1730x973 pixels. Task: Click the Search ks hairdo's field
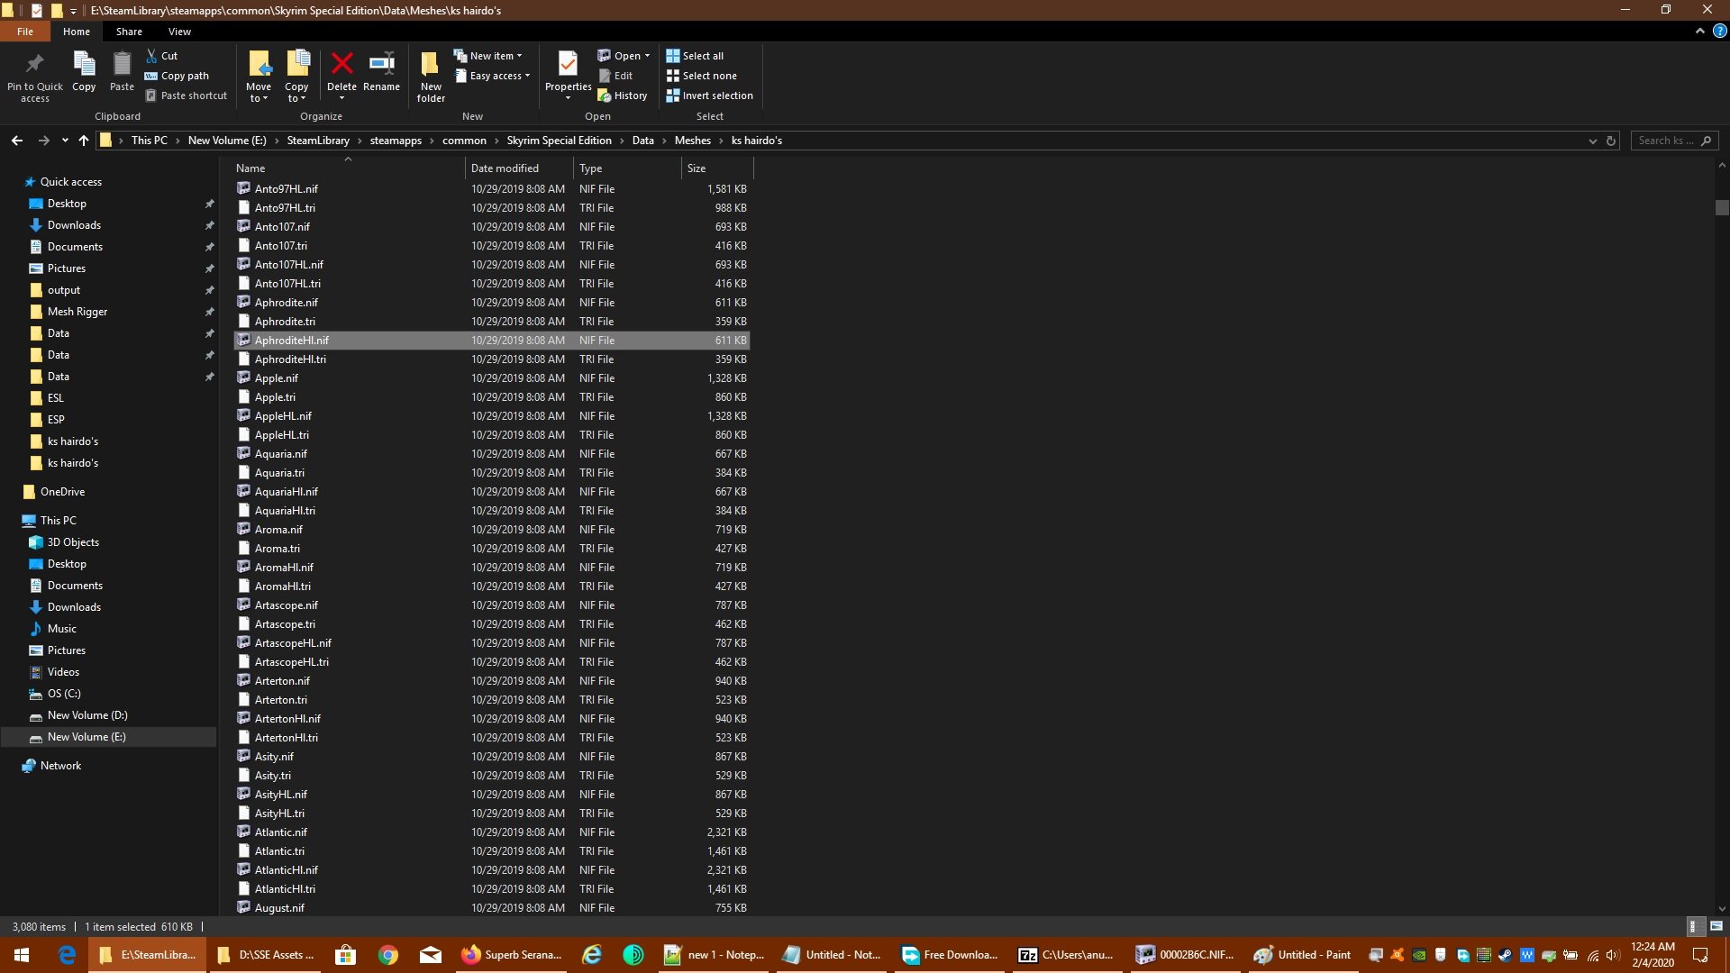tap(1674, 141)
